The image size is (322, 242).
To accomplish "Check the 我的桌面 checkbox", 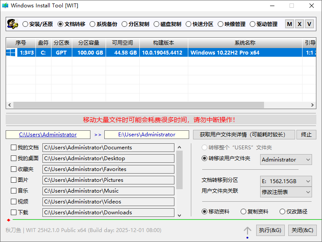I will tap(13, 158).
